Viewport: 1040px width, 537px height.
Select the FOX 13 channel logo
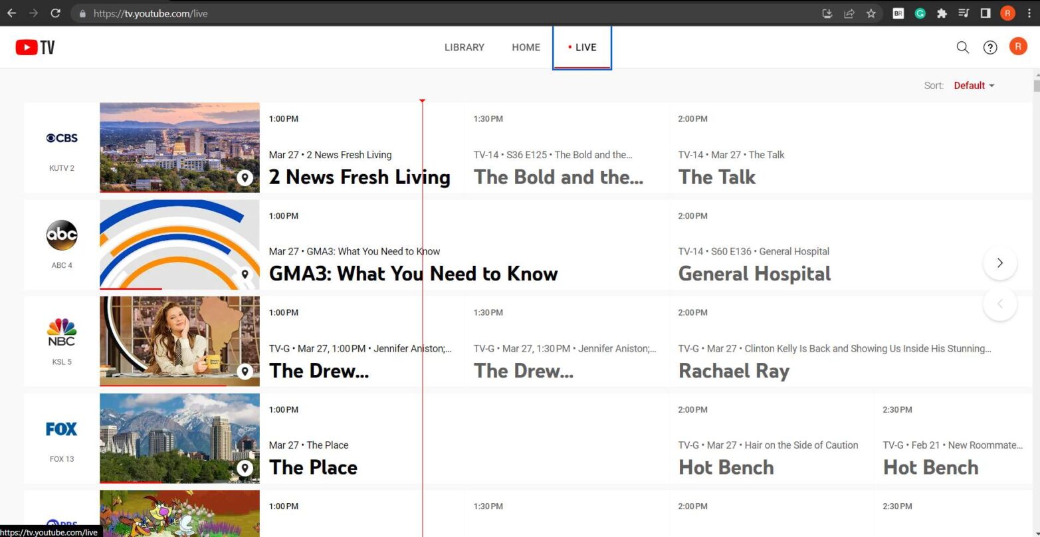pos(61,429)
